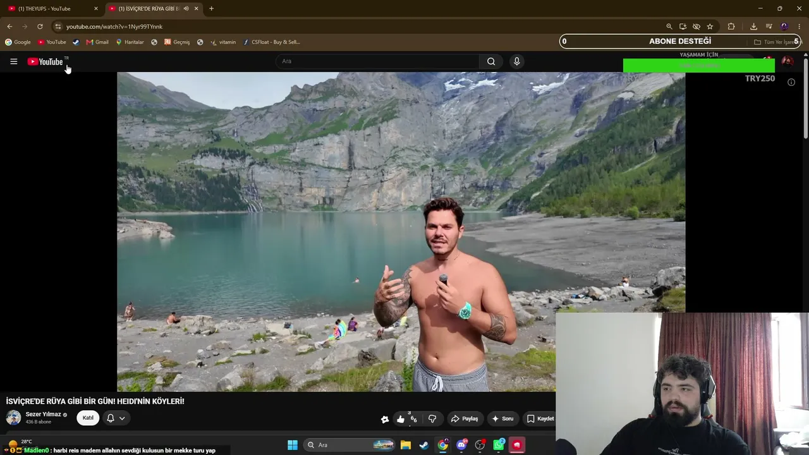Go back to the previous page
The height and width of the screenshot is (455, 809).
[9, 27]
